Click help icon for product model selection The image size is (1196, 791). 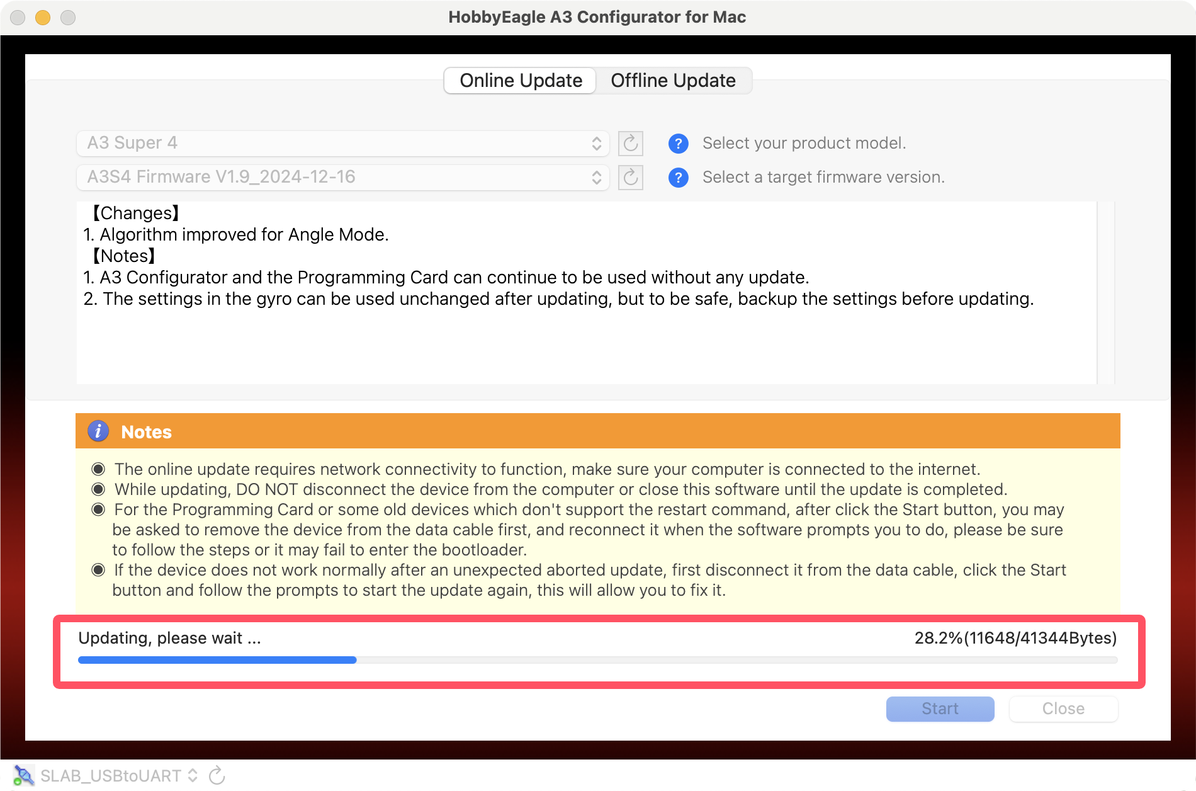click(678, 144)
